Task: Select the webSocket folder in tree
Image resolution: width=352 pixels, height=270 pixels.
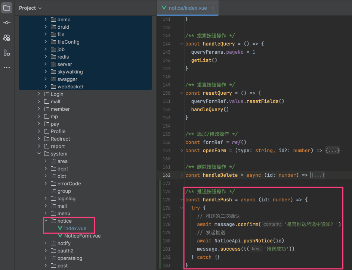Action: click(70, 87)
